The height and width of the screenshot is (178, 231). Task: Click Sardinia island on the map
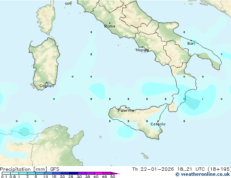(x=45, y=63)
